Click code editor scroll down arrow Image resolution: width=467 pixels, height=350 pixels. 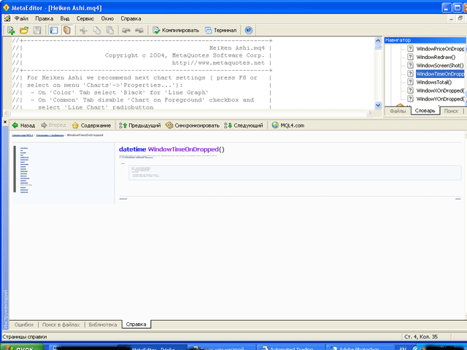click(378, 105)
